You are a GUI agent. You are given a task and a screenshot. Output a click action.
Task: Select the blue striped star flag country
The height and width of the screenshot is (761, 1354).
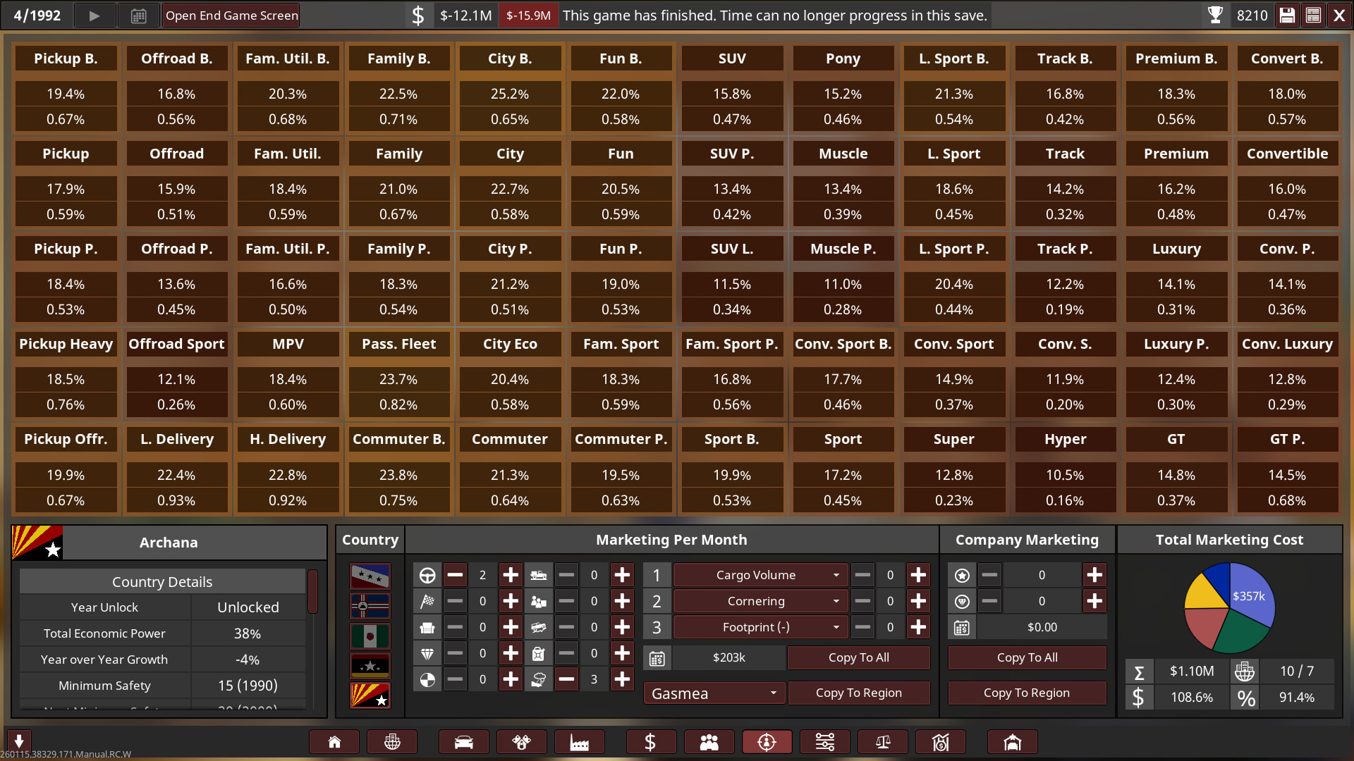pos(370,576)
